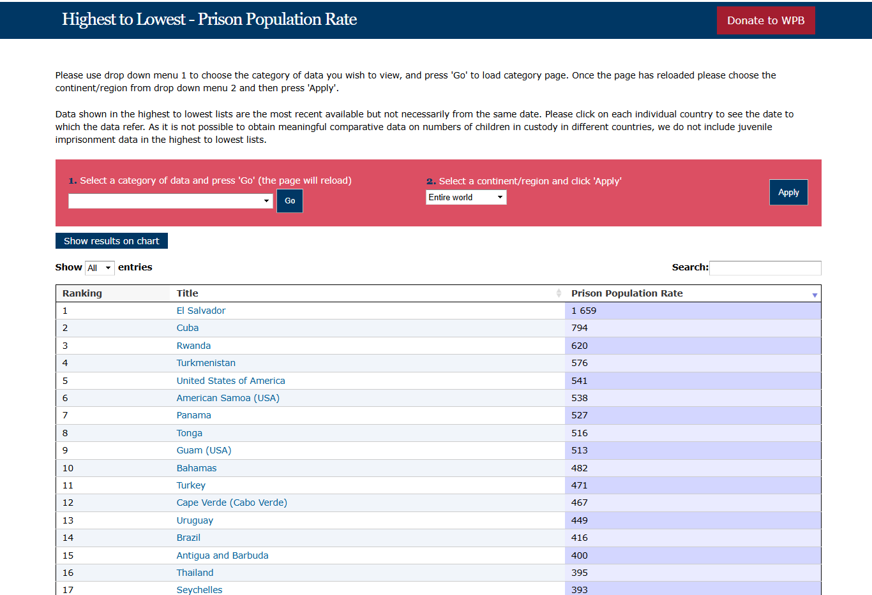
Task: Click the Prison Population Rate sort arrow
Action: 815,295
